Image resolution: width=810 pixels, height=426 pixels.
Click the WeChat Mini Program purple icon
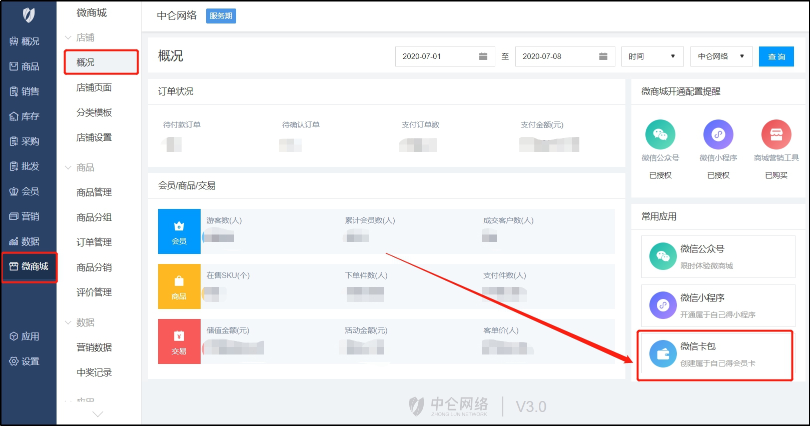[x=718, y=134]
